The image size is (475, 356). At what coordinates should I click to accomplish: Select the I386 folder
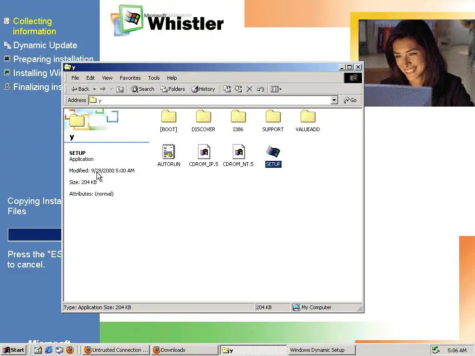(x=238, y=121)
